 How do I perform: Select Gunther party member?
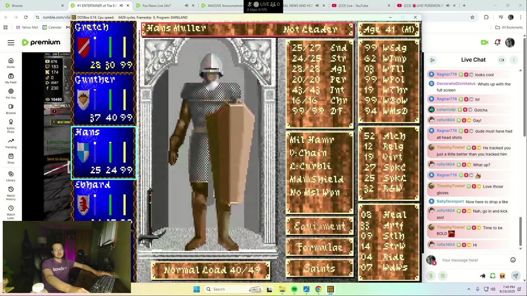104,99
